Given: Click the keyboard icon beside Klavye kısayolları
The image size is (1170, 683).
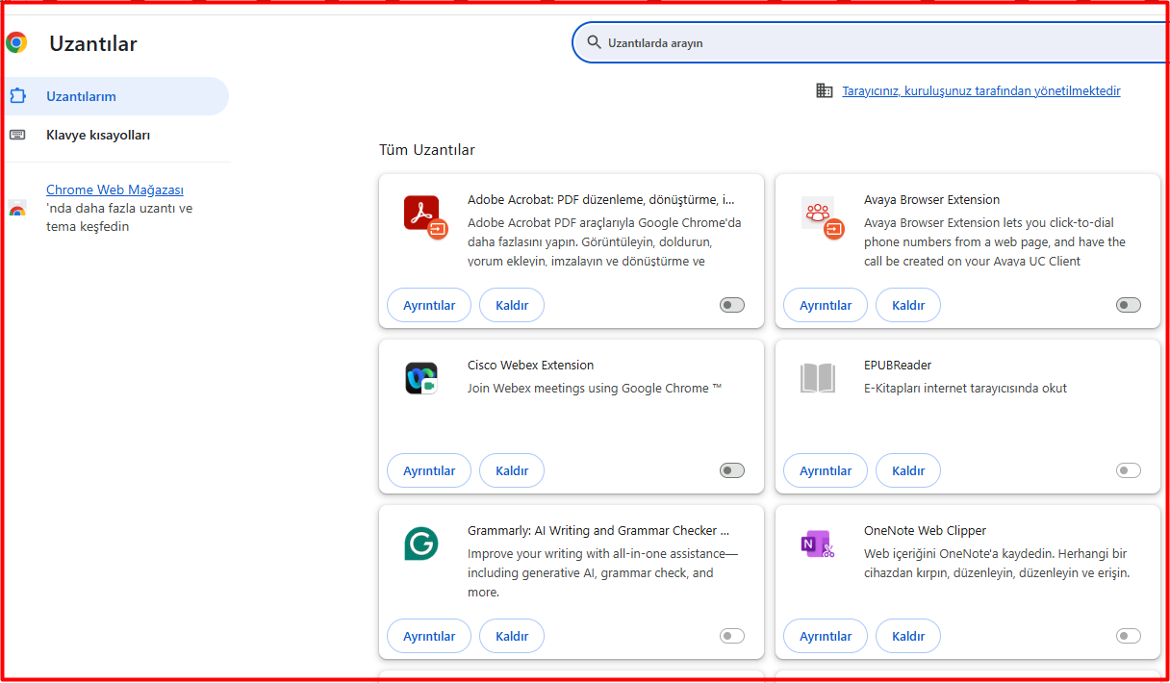Looking at the screenshot, I should (17, 135).
